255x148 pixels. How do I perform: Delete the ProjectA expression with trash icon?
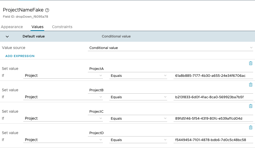coord(251,63)
